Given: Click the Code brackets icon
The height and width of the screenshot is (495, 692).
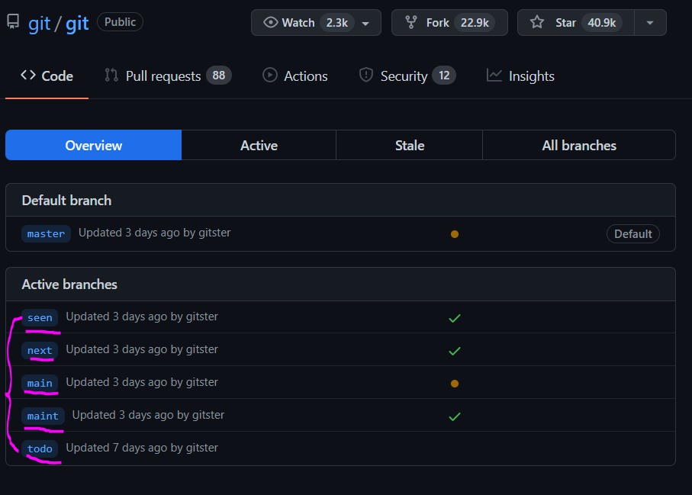Looking at the screenshot, I should pyautogui.click(x=28, y=75).
